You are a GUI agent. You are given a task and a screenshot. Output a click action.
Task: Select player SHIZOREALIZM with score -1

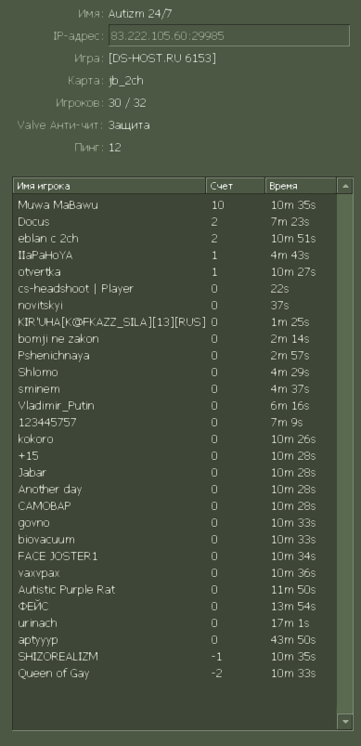(174, 657)
